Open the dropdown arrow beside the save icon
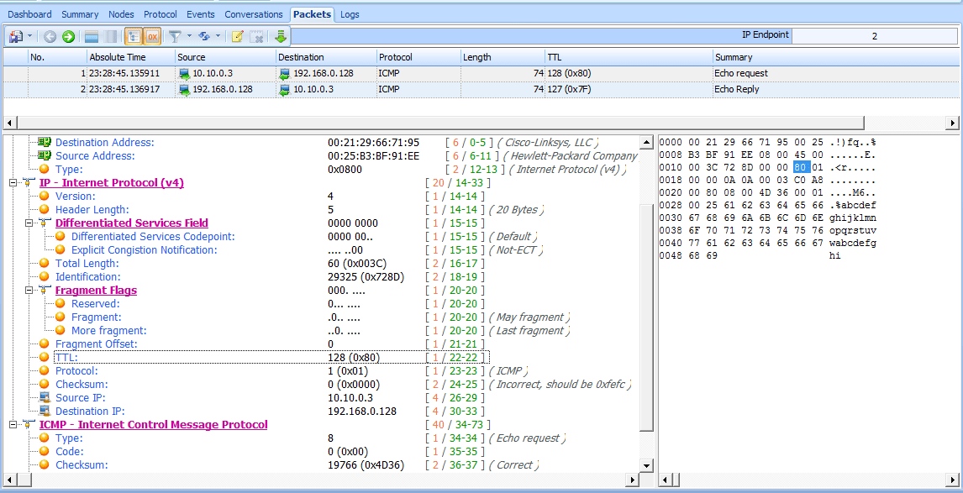The width and height of the screenshot is (963, 493). (x=30, y=37)
